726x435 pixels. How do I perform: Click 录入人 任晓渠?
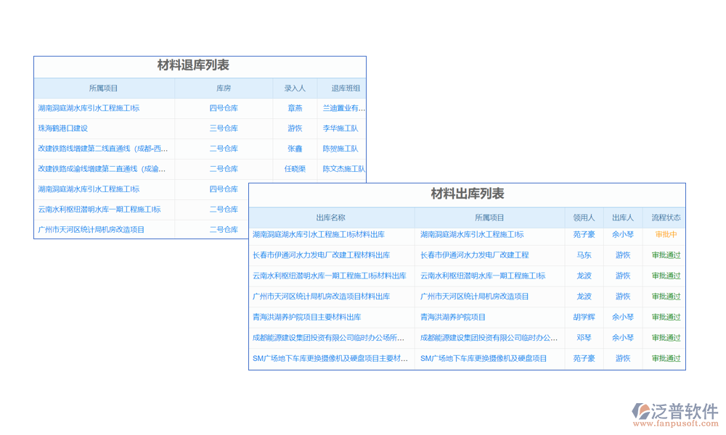coord(295,169)
